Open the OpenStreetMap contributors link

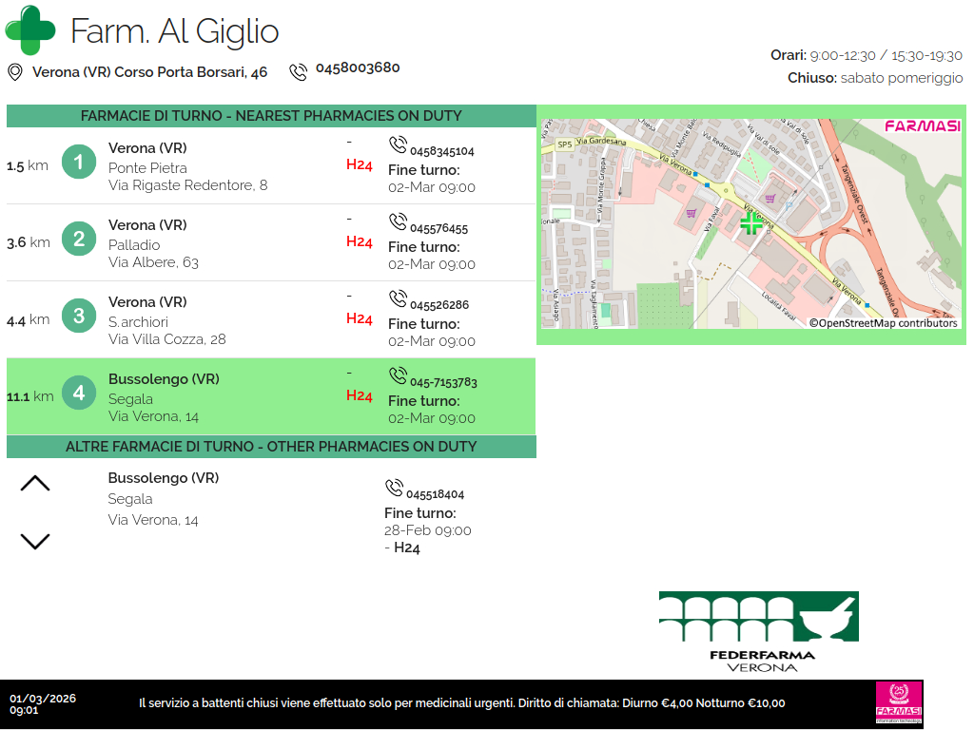click(884, 323)
